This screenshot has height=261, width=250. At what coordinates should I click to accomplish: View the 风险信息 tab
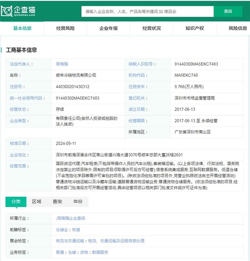237,28
